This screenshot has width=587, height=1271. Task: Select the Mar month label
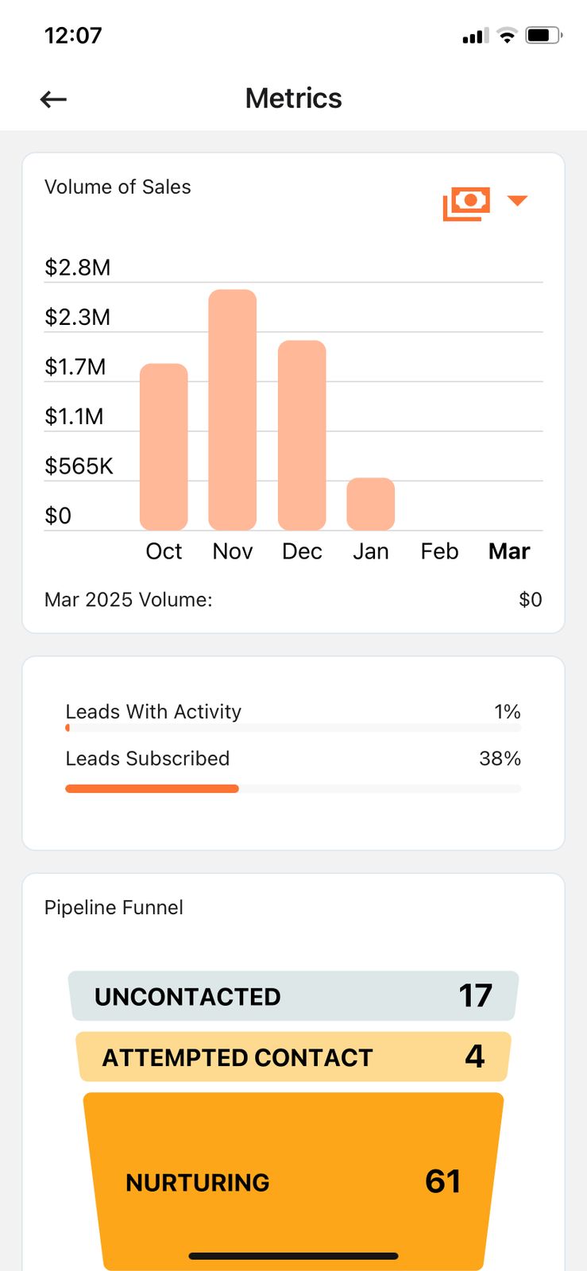pos(509,551)
